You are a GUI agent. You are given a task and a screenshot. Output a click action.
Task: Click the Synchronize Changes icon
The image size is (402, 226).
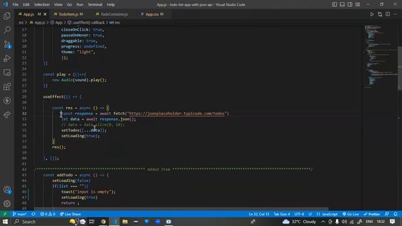[x=33, y=214]
